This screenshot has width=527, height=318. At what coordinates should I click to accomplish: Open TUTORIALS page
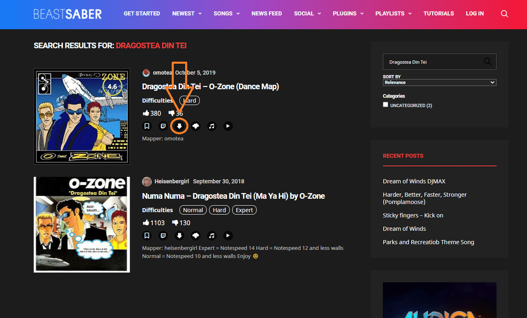click(439, 14)
